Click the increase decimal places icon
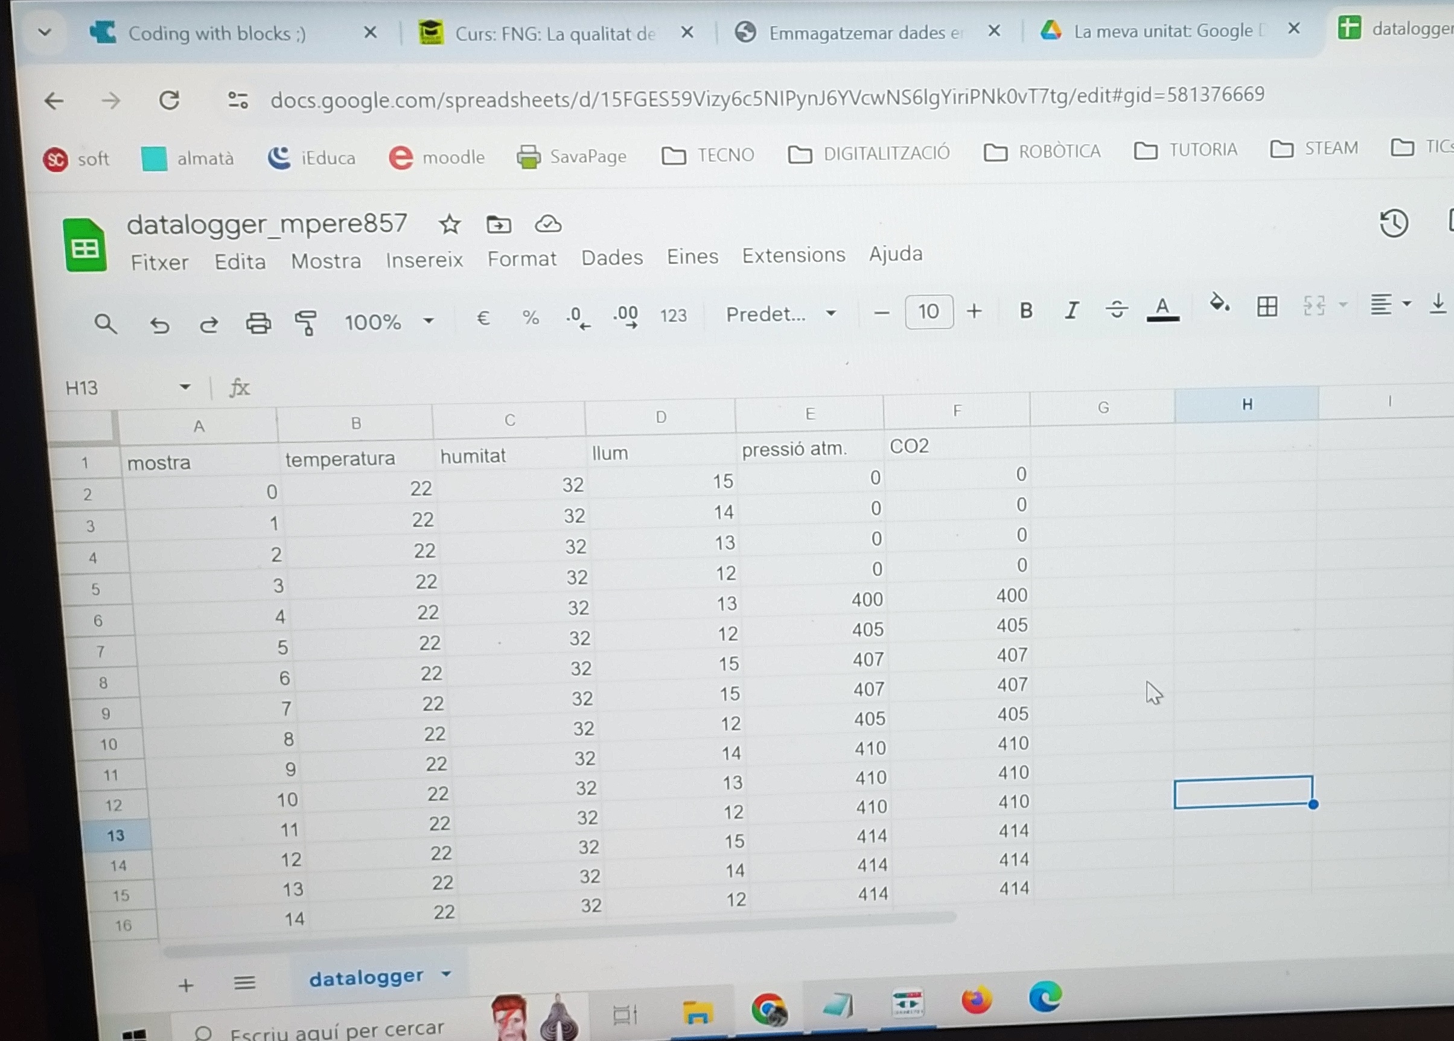 coord(625,316)
